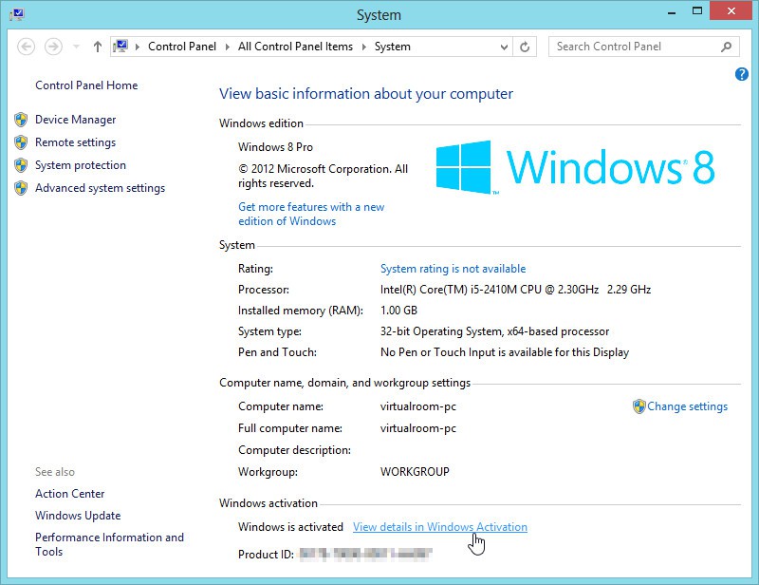Image resolution: width=759 pixels, height=585 pixels.
Task: Open View details in Windows Activation
Action: (440, 527)
